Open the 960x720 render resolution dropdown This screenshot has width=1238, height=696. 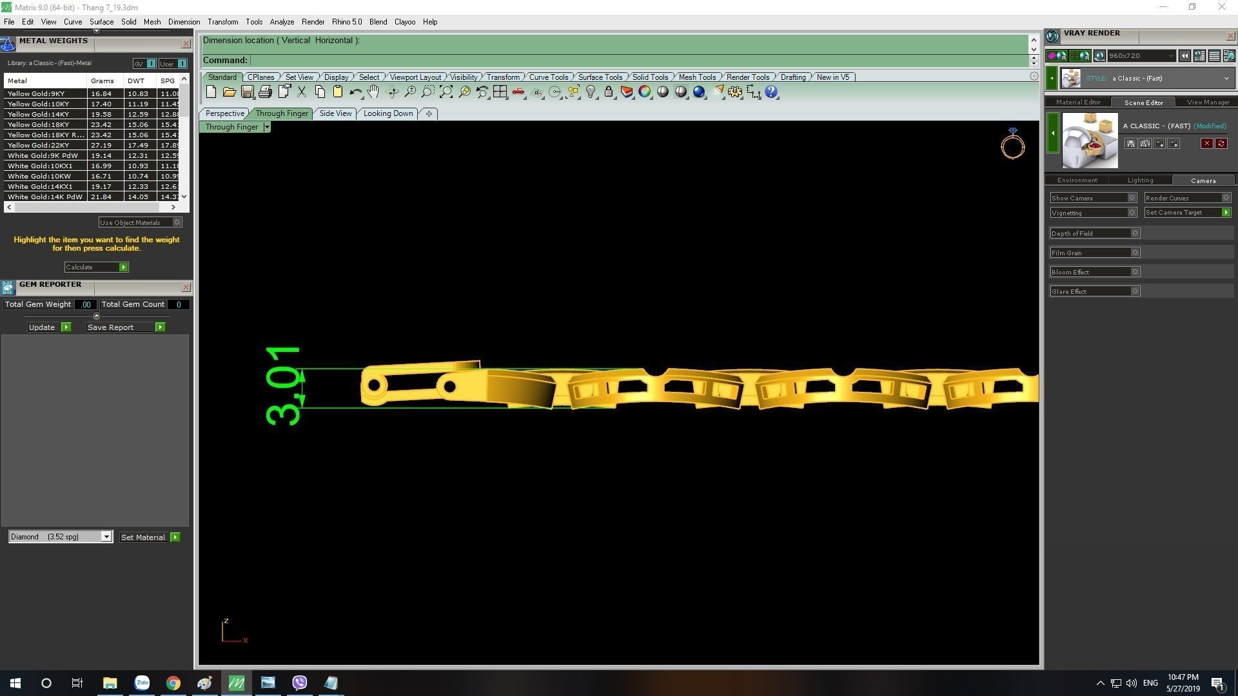point(1142,56)
